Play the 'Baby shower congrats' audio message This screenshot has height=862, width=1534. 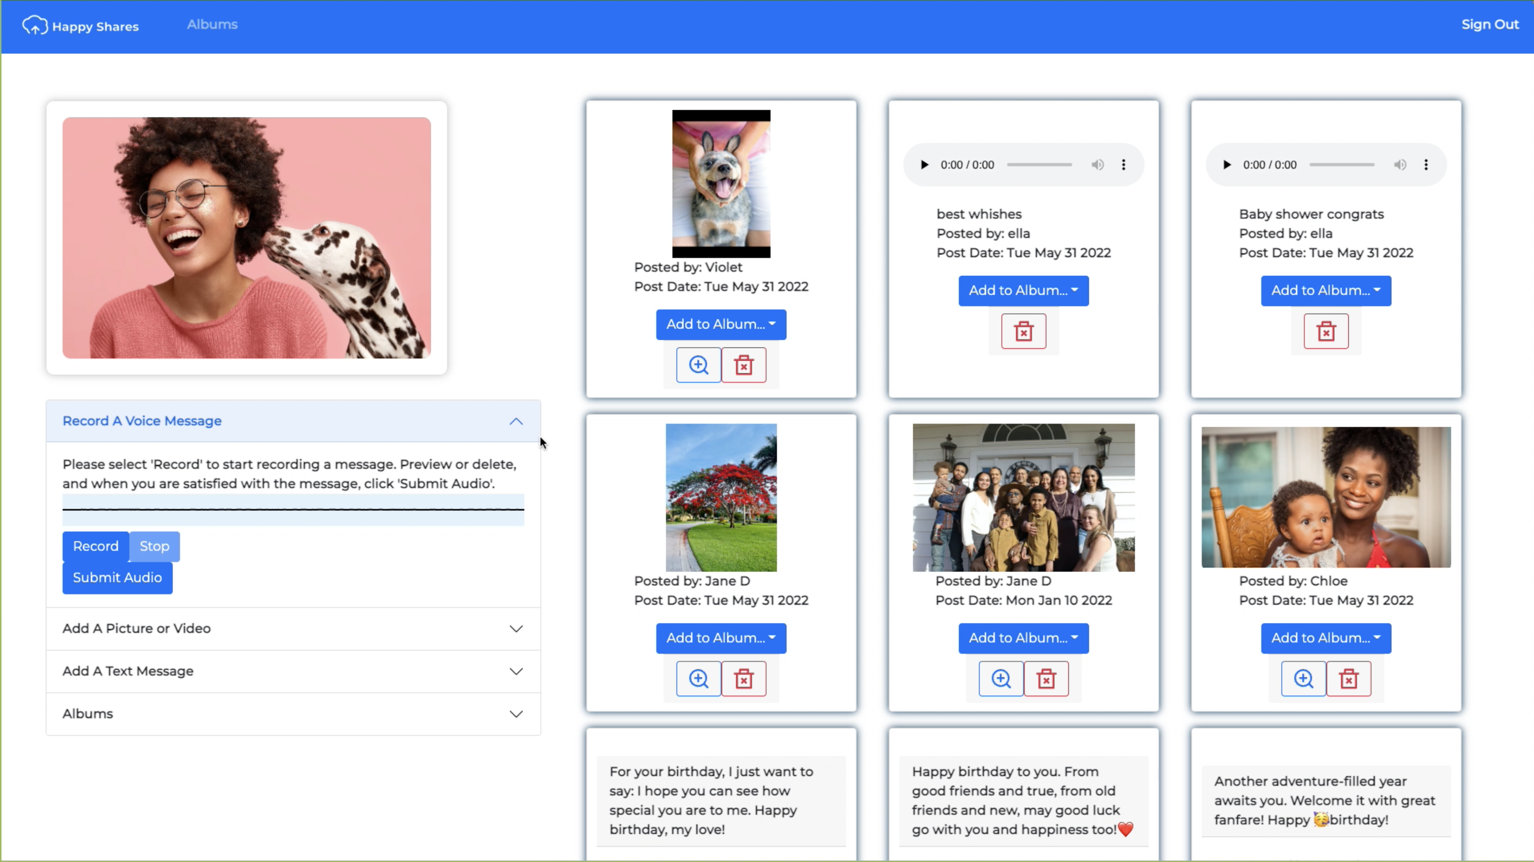[x=1227, y=165]
